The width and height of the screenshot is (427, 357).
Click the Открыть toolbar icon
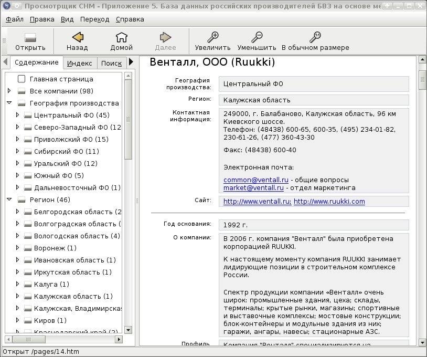[30, 41]
